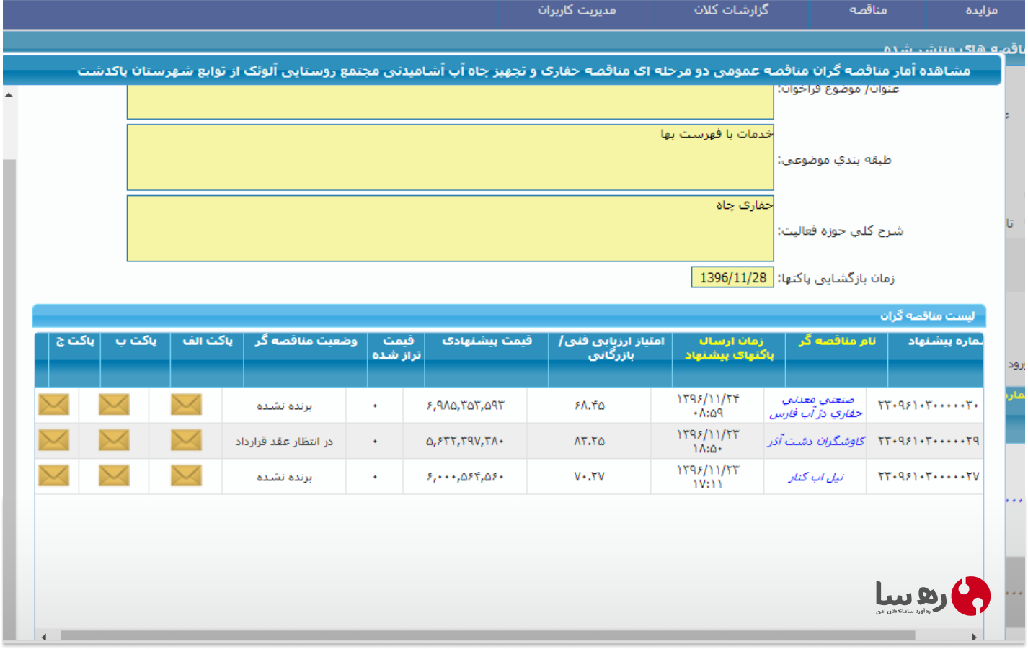
Task: Sort by زمان ارسال پاکتهای پیشنهاد header
Action: [730, 348]
